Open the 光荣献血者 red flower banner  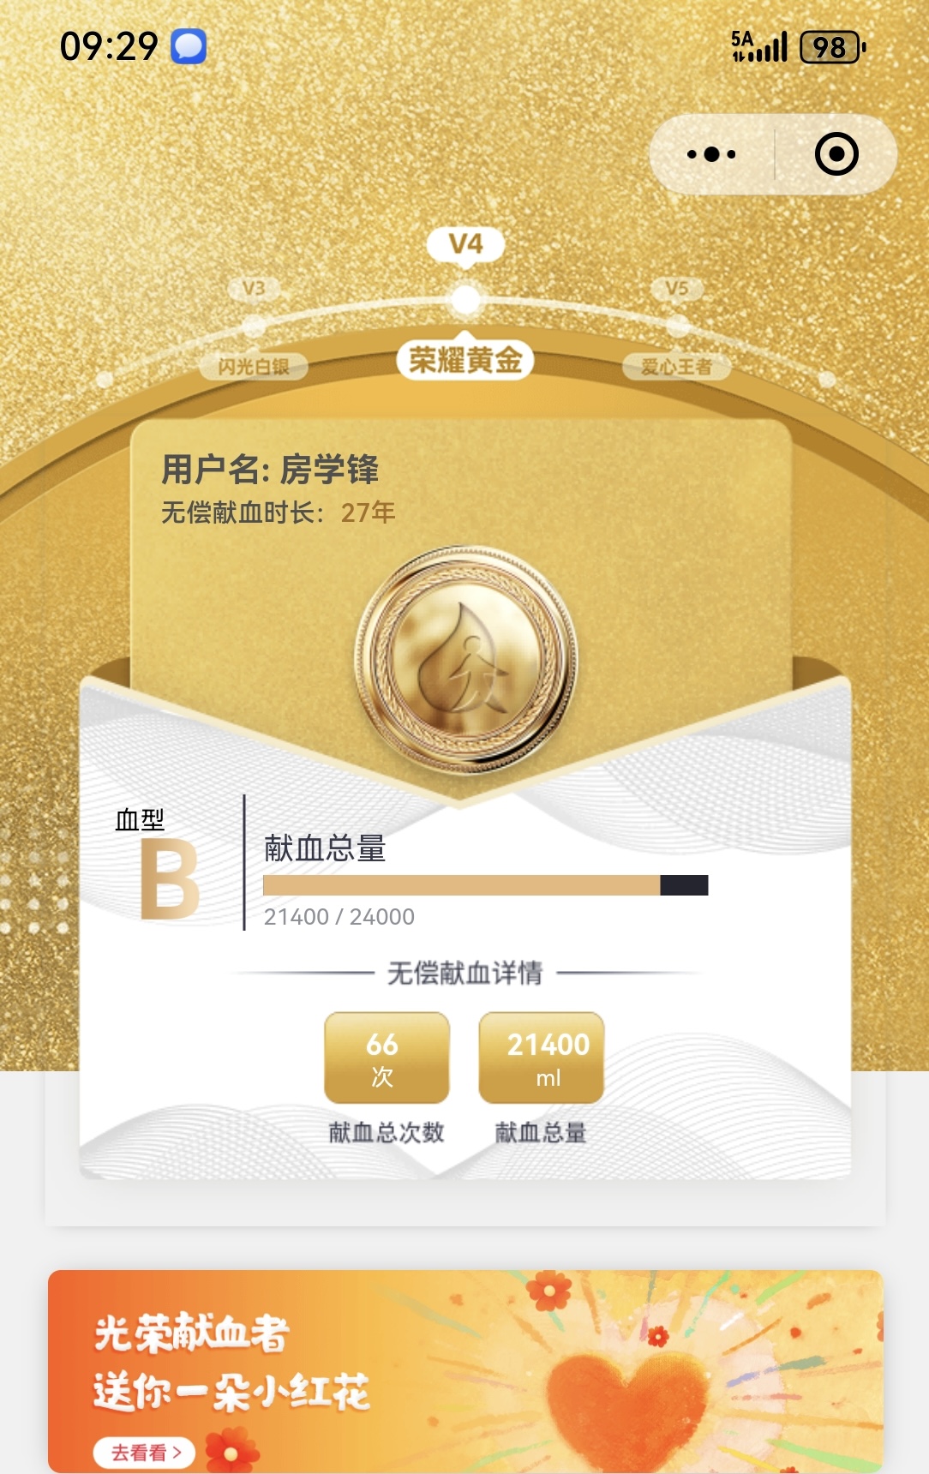point(465,1371)
